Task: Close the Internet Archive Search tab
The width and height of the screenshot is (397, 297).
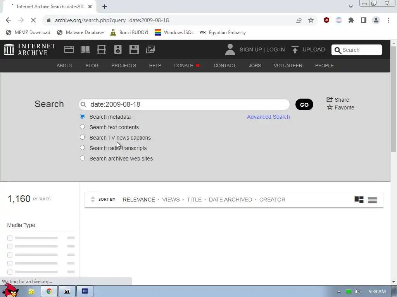Action: [x=90, y=7]
